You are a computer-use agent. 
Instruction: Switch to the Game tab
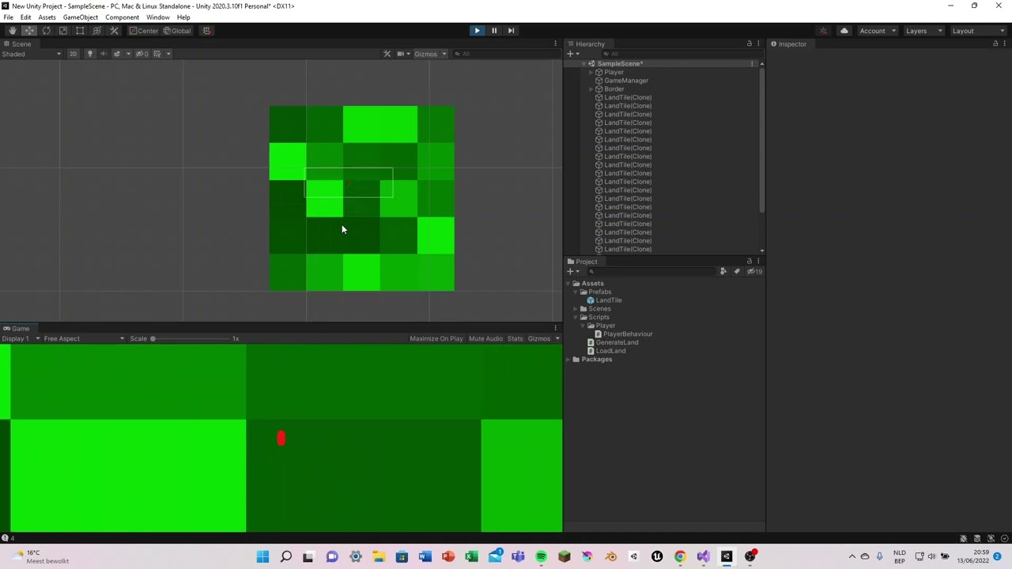pyautogui.click(x=20, y=328)
